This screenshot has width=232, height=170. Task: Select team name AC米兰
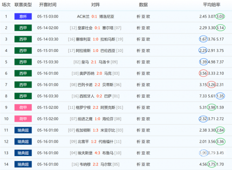click(x=83, y=17)
